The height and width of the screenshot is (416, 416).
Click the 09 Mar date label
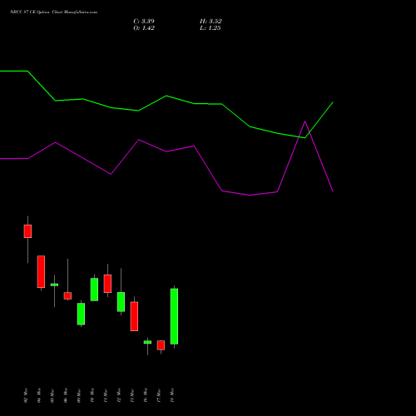tap(79, 395)
